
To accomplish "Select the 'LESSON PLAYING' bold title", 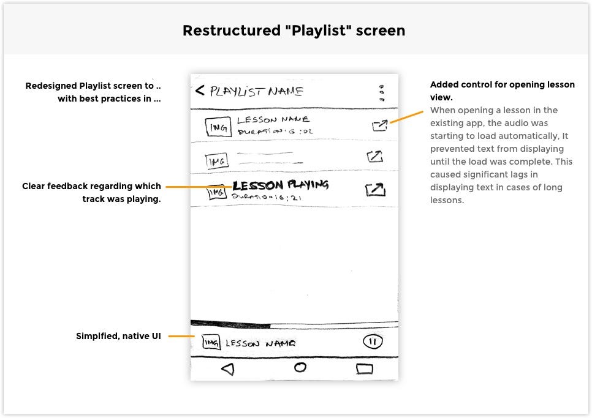I will [281, 185].
